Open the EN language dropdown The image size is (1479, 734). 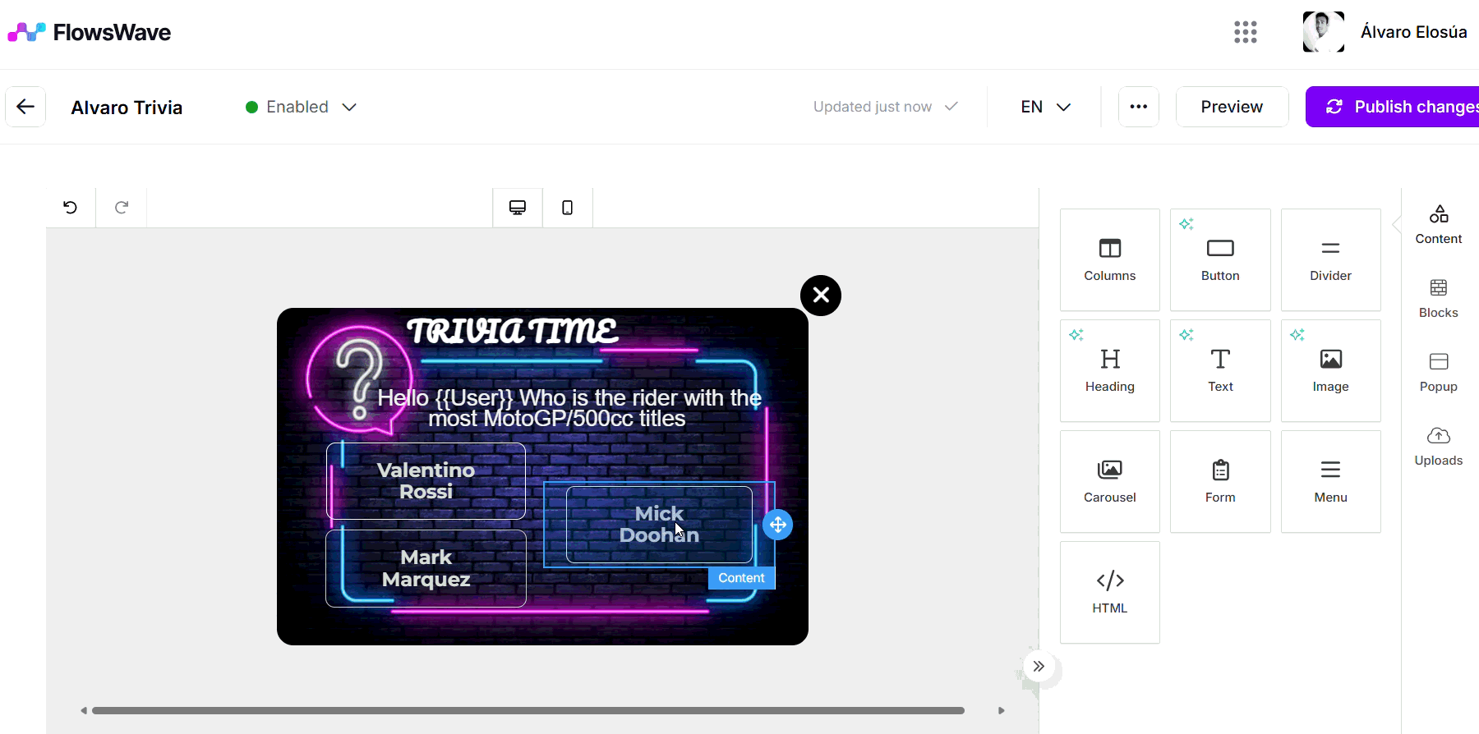point(1045,107)
